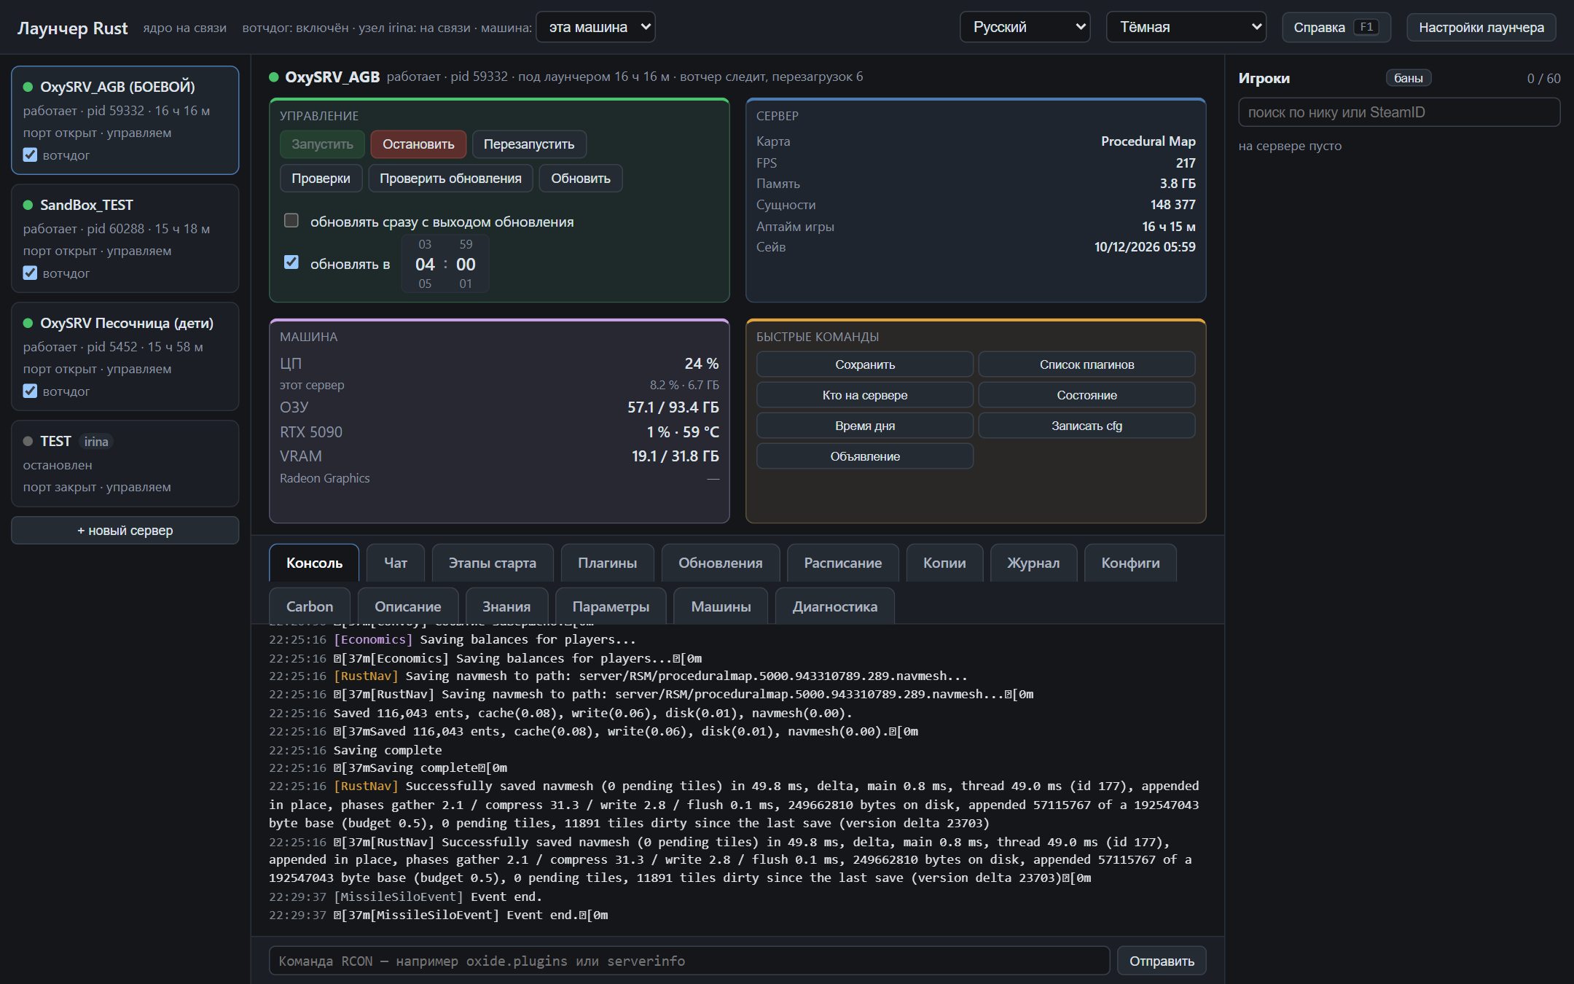This screenshot has width=1574, height=984.
Task: Open the баны list button
Action: coord(1408,78)
